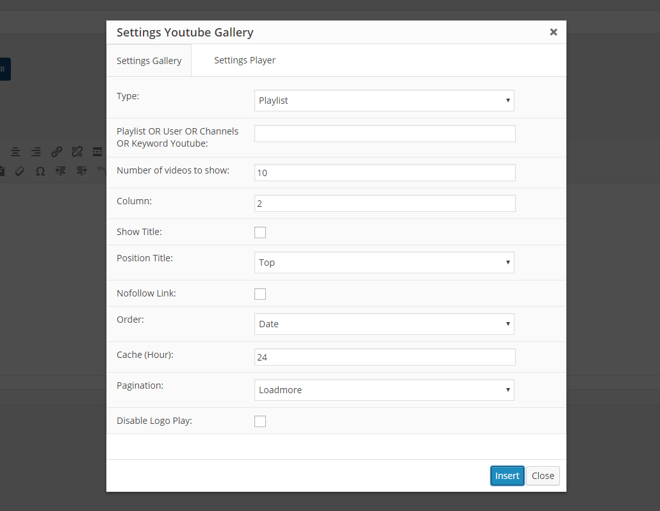Click the 'Order:' label text
The width and height of the screenshot is (660, 511).
click(x=130, y=320)
